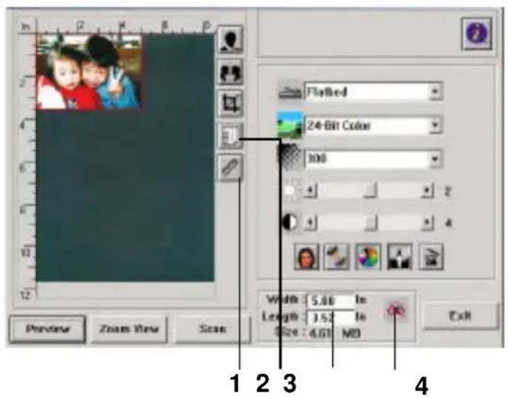Image resolution: width=508 pixels, height=398 pixels.
Task: Click the two-heads Mirror icon
Action: coord(231,72)
